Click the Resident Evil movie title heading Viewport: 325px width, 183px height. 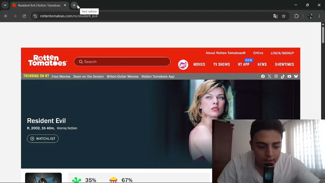[x=46, y=121]
